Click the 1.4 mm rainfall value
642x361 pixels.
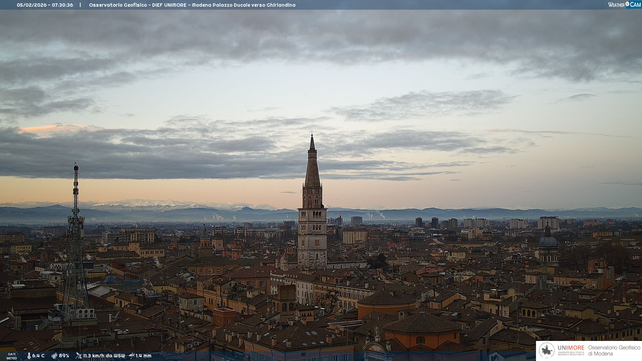(143, 356)
